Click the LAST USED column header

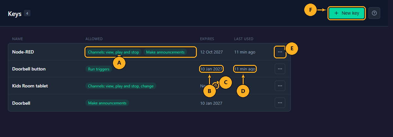pos(244,39)
